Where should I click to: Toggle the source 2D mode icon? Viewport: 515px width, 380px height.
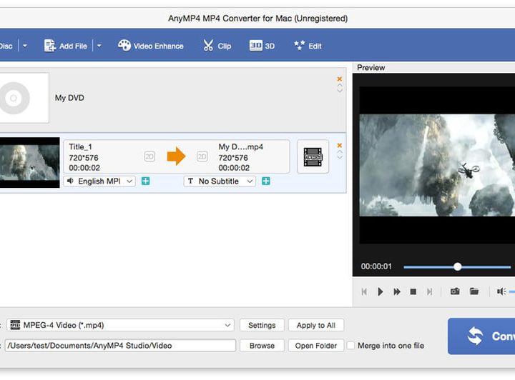[x=149, y=156]
